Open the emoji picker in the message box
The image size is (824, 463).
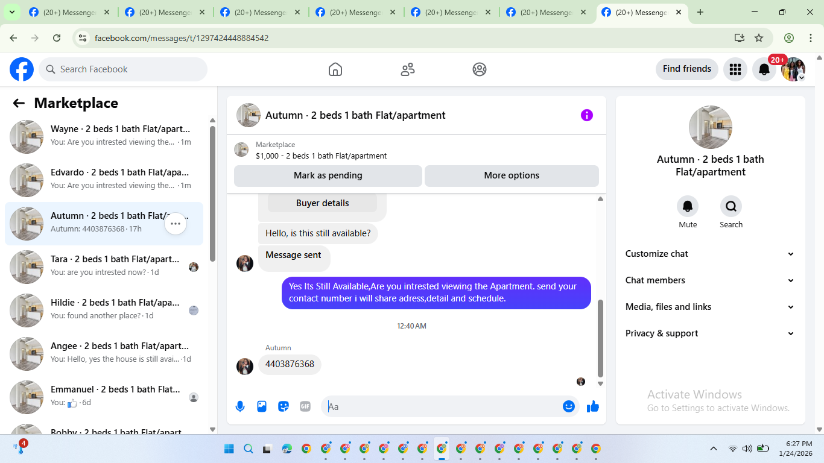[x=569, y=406]
